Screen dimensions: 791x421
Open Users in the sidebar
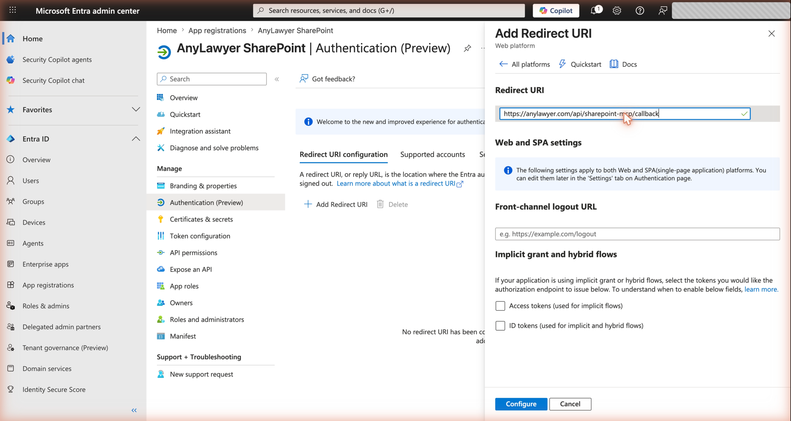(x=31, y=181)
